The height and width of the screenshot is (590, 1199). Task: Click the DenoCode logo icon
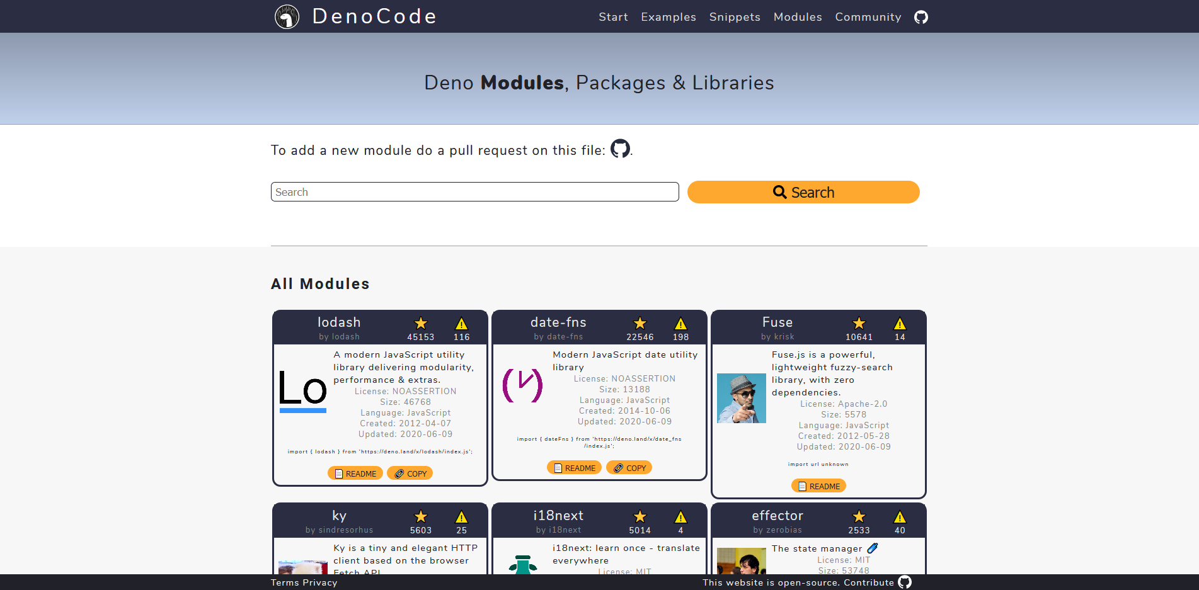click(x=287, y=17)
